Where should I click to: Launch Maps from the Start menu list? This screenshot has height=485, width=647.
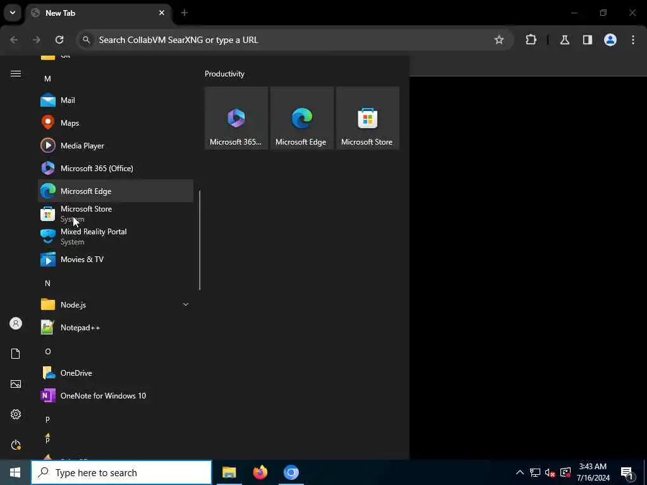(116, 123)
